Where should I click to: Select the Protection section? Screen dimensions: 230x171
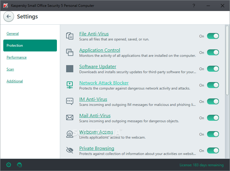click(30, 46)
